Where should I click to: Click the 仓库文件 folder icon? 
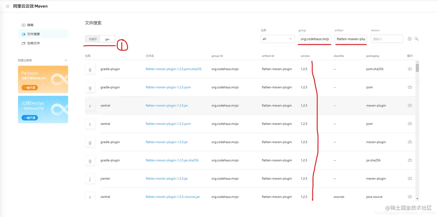(x=23, y=43)
